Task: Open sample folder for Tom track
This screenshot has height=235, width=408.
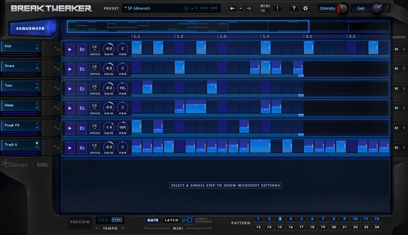Action: tap(82, 89)
